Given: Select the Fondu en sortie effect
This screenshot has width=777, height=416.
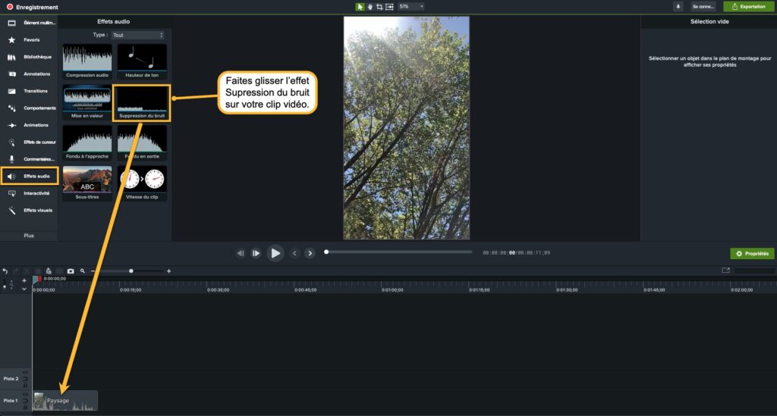Looking at the screenshot, I should [142, 142].
